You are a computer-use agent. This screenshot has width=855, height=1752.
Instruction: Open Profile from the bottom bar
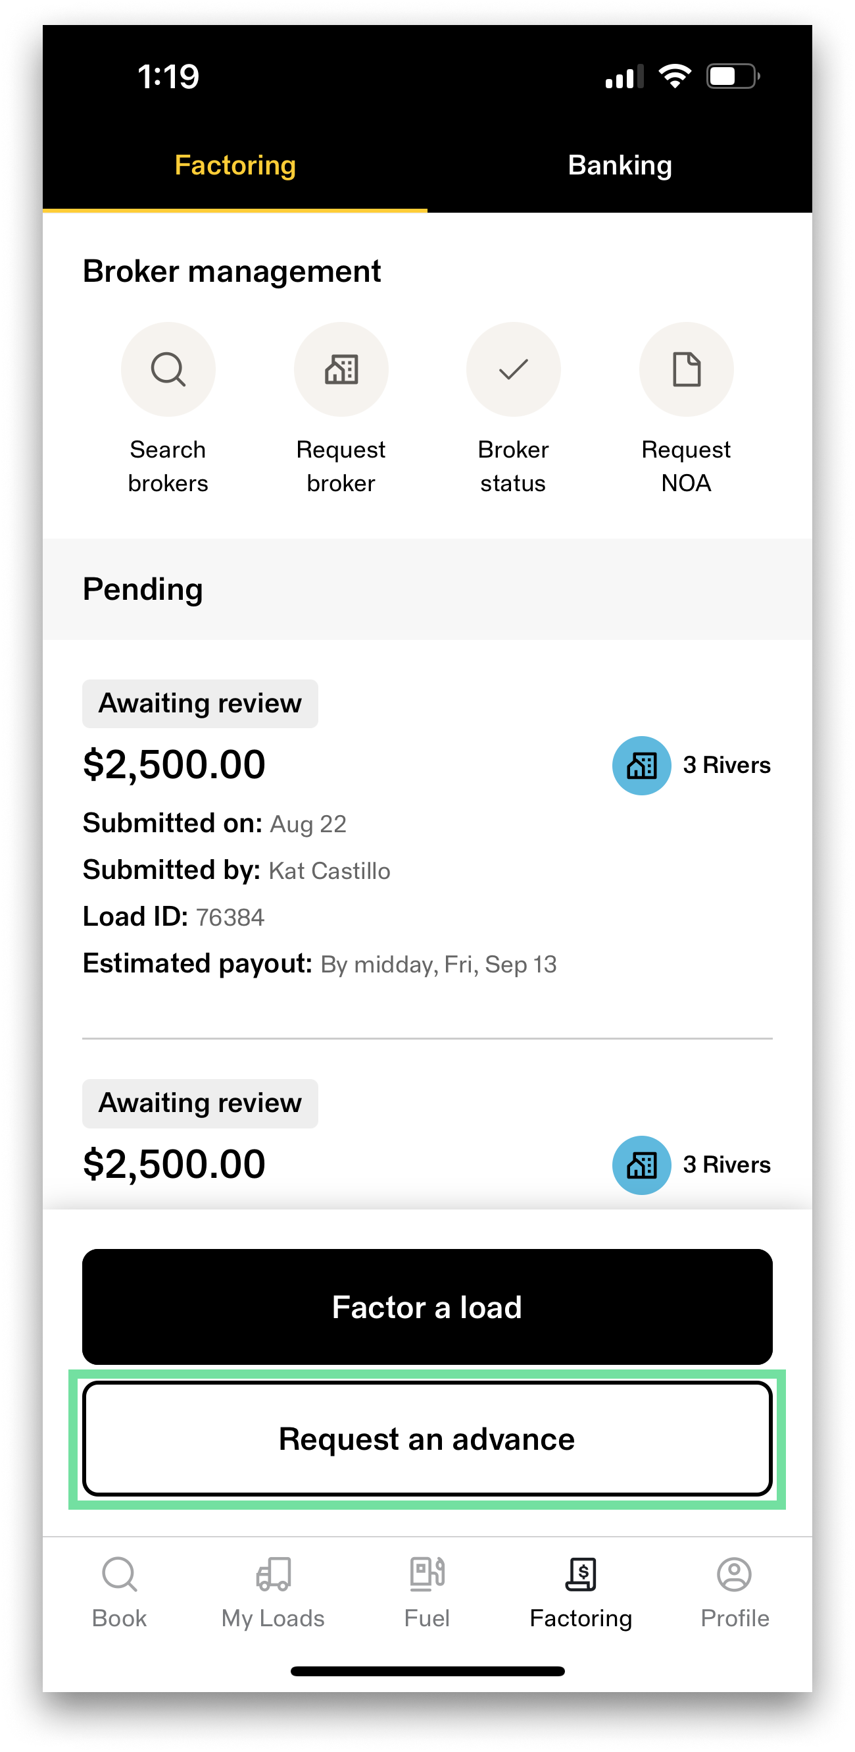tap(735, 1591)
